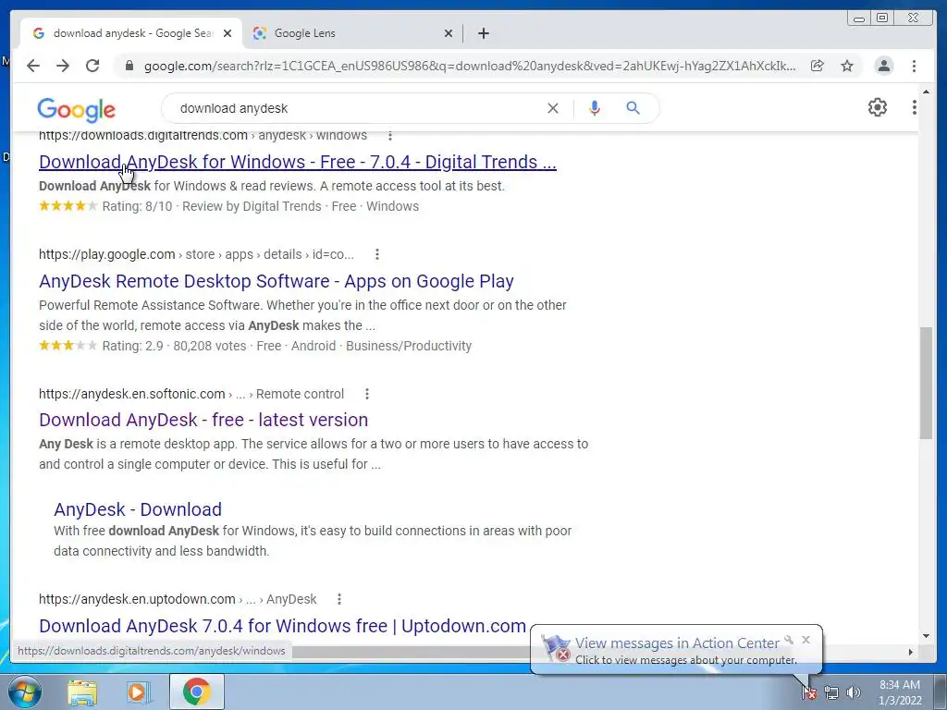Viewport: 947px width, 710px height.
Task: Click the 'Rating: 2.9 · 80,208 votes' text
Action: [174, 346]
